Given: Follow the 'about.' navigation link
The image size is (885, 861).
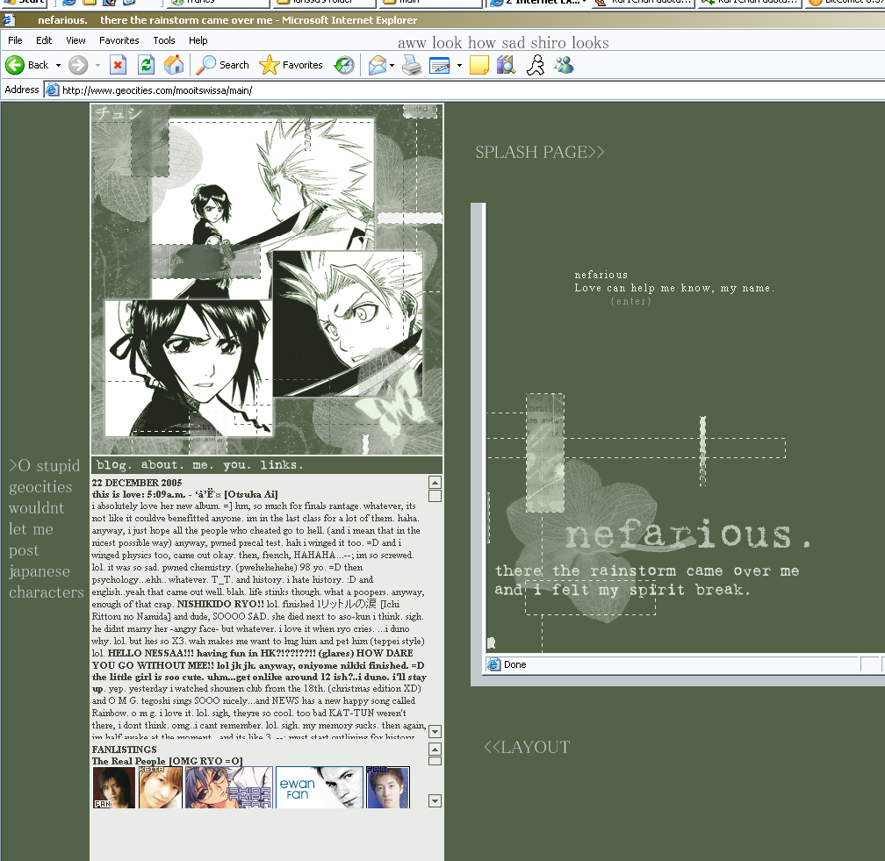Looking at the screenshot, I should [x=162, y=465].
